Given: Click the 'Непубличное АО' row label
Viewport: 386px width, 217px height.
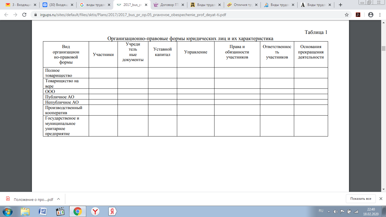Looking at the screenshot, I should [x=62, y=102].
